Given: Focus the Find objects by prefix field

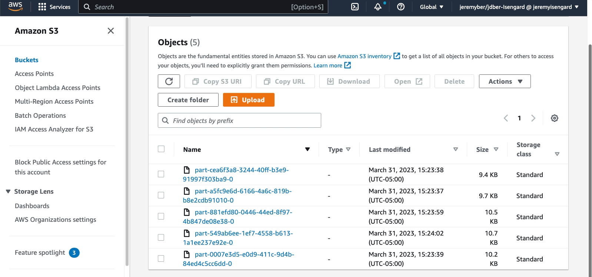Looking at the screenshot, I should [239, 120].
